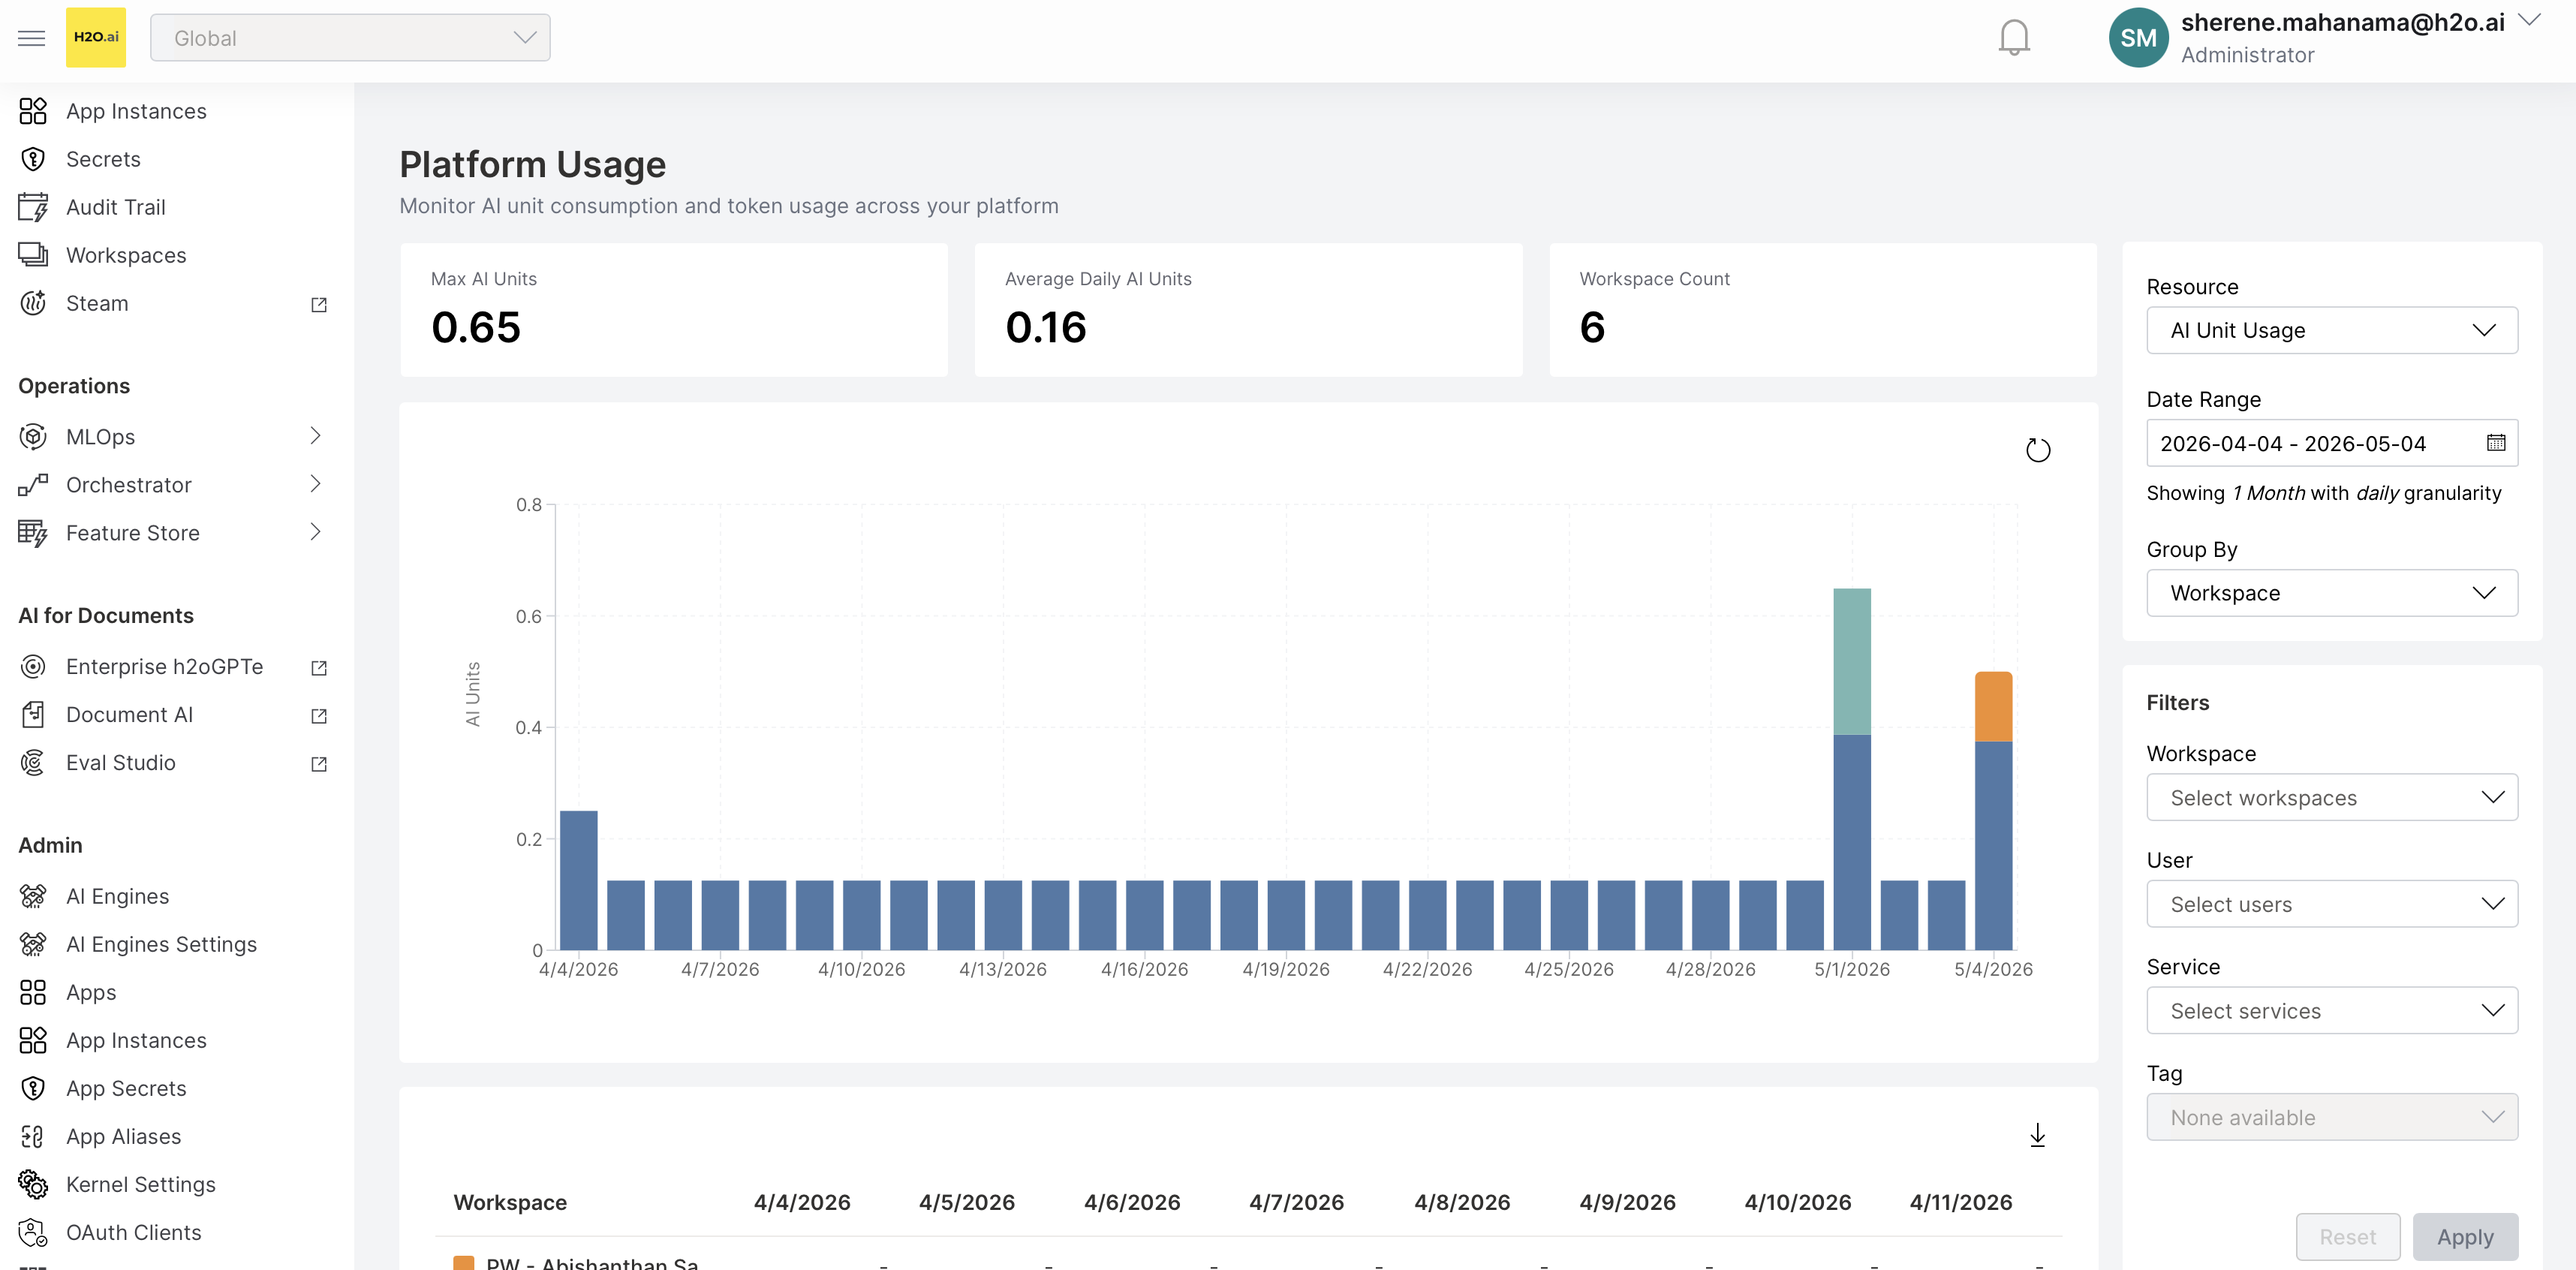Click the OAuth Clients icon

[33, 1233]
